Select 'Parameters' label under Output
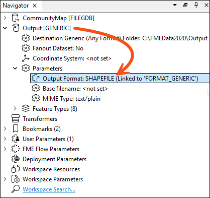 47,69
